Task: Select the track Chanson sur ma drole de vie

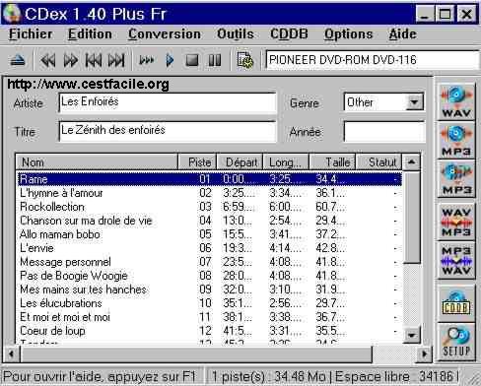Action: pos(209,221)
